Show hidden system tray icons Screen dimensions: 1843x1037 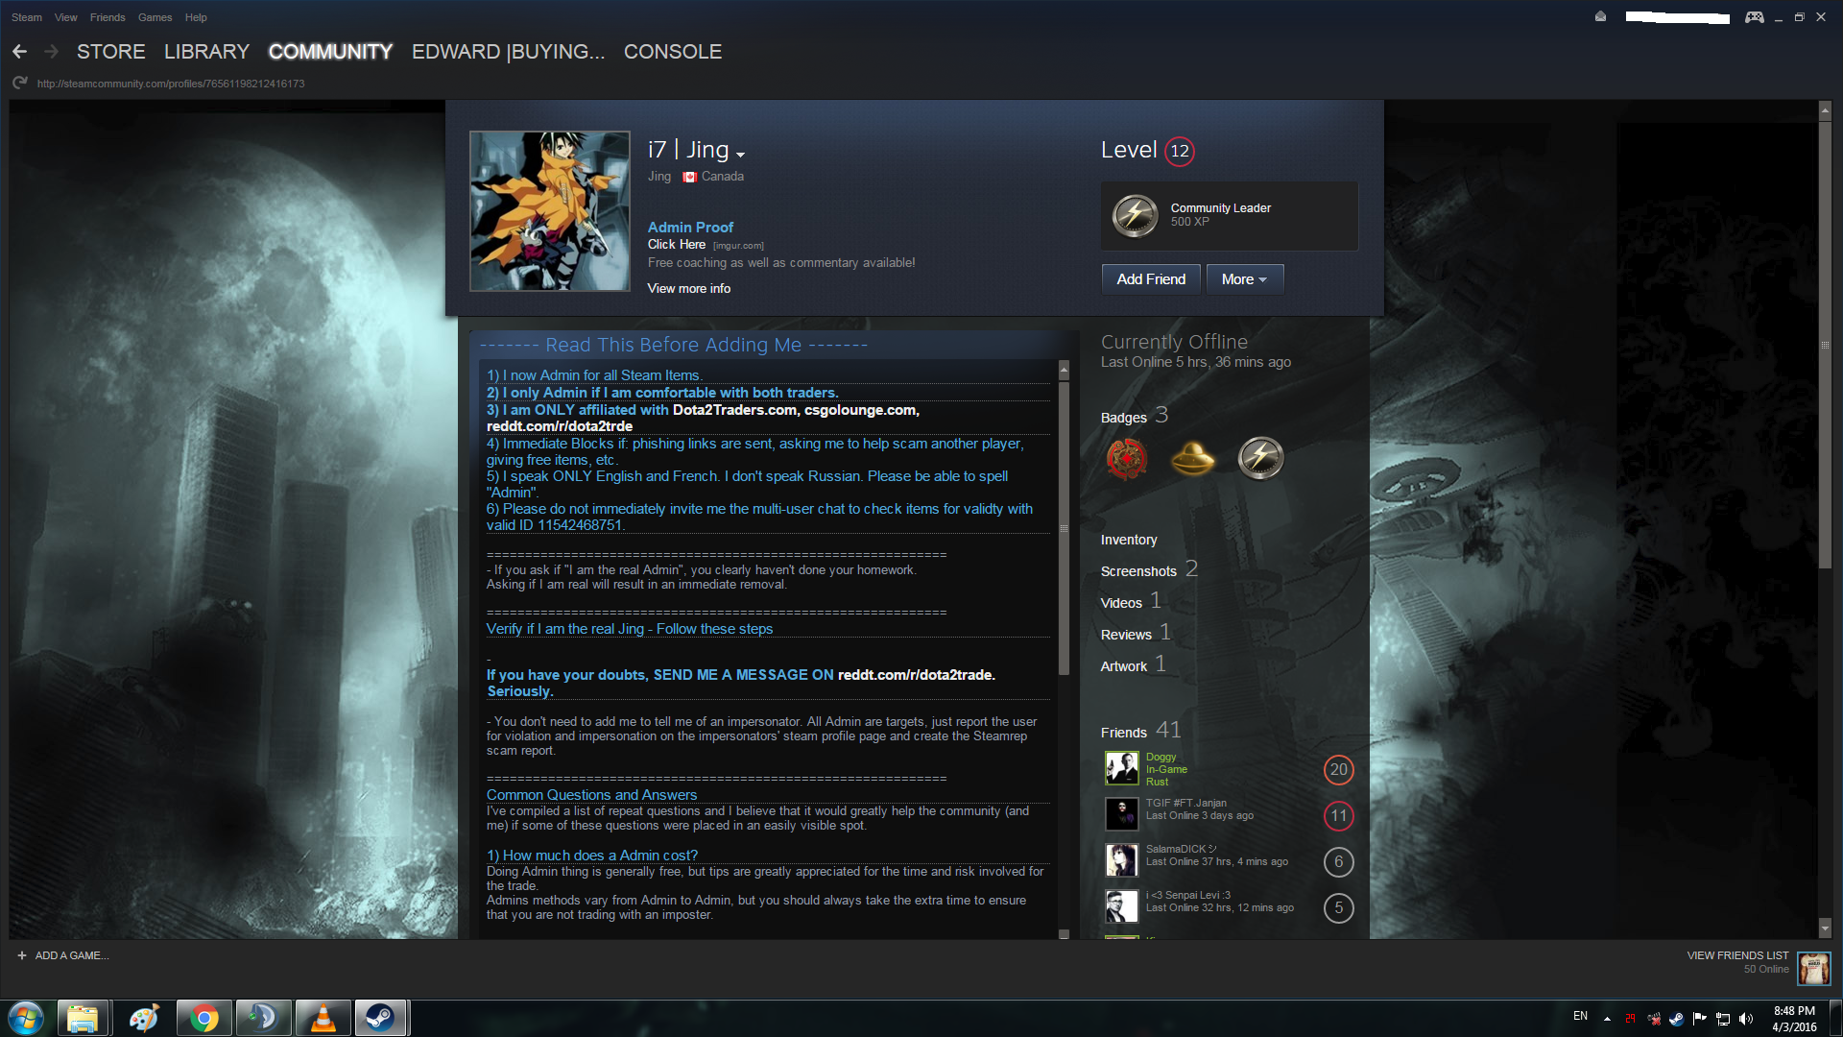[1607, 1018]
